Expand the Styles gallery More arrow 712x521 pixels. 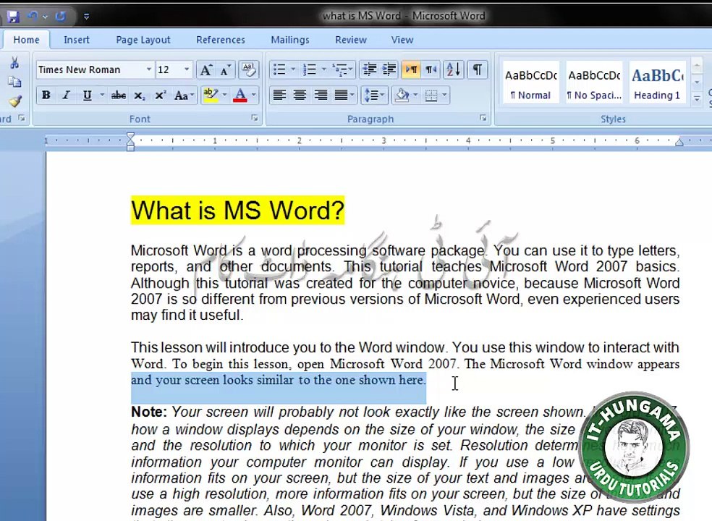click(x=697, y=98)
